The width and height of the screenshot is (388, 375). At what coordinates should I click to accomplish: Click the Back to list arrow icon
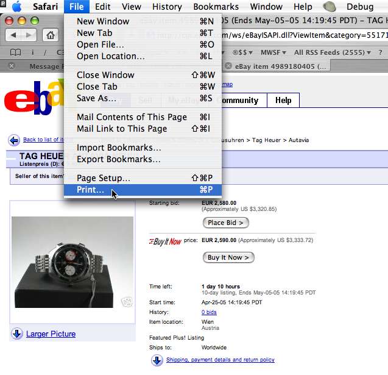[x=14, y=140]
